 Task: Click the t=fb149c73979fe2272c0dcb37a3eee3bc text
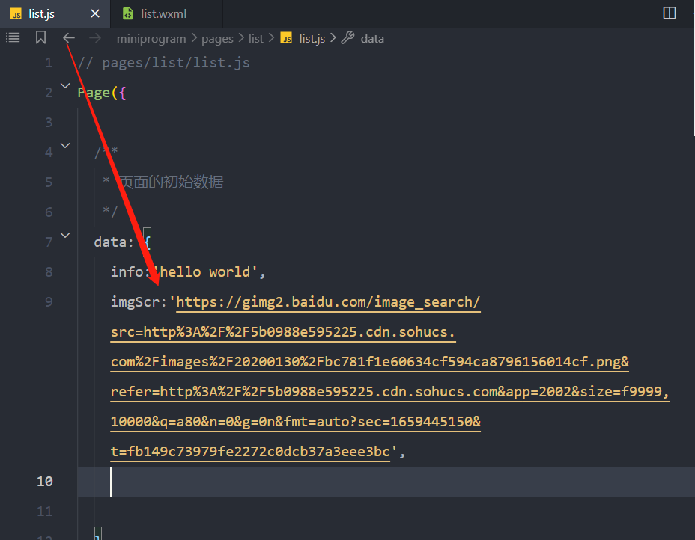(x=250, y=452)
